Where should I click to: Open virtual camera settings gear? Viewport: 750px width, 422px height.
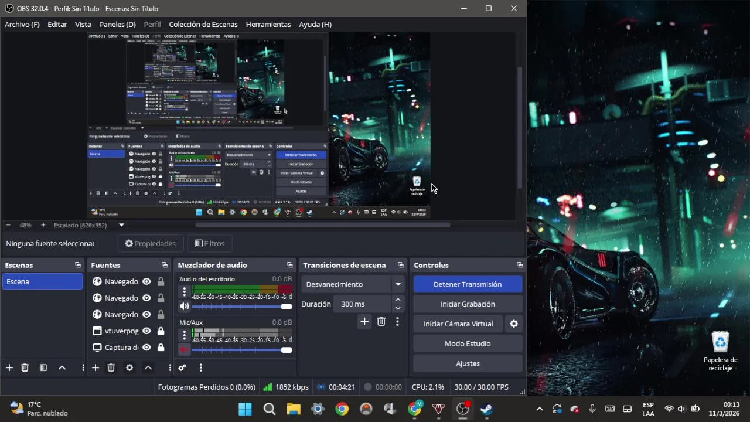pyautogui.click(x=514, y=324)
